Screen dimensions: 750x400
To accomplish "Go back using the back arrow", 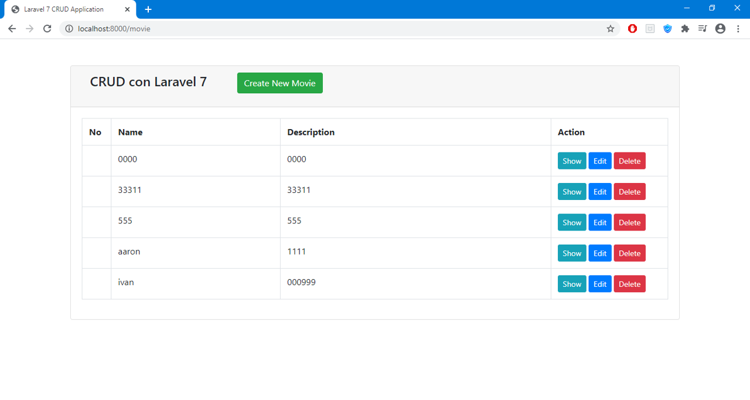I will pos(12,29).
